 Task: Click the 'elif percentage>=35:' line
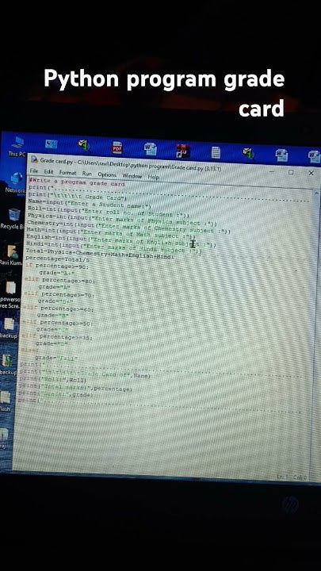[x=57, y=337]
